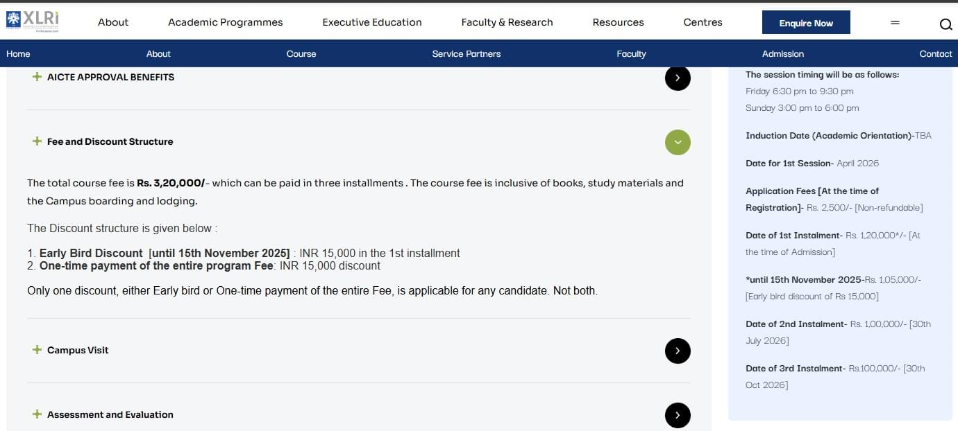Follow the Contact link in blue bar

pyautogui.click(x=935, y=53)
